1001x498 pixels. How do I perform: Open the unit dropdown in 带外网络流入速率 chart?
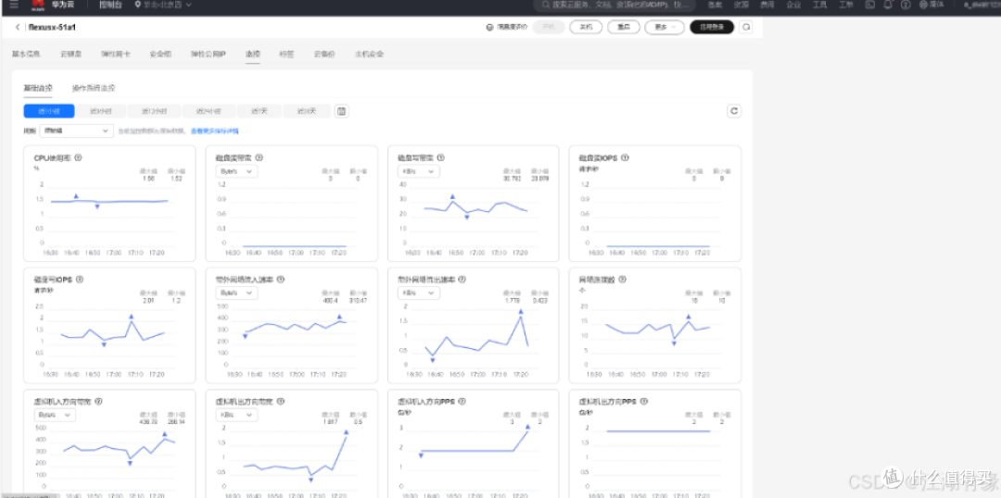tap(237, 293)
